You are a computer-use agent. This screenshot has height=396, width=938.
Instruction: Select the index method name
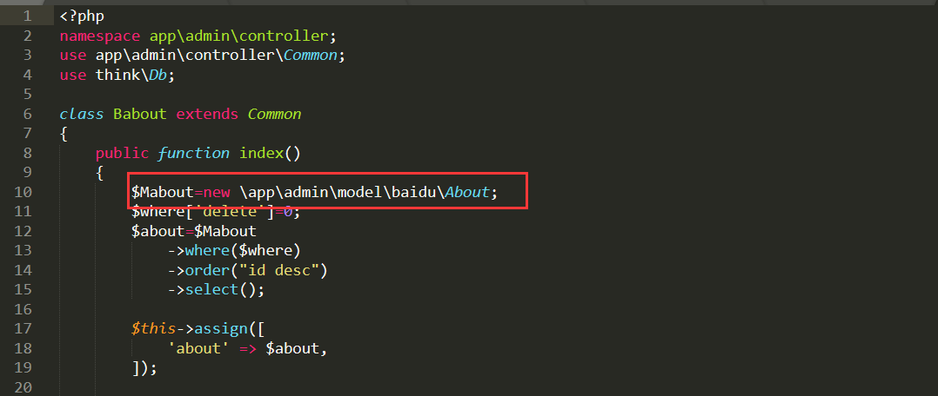click(261, 153)
